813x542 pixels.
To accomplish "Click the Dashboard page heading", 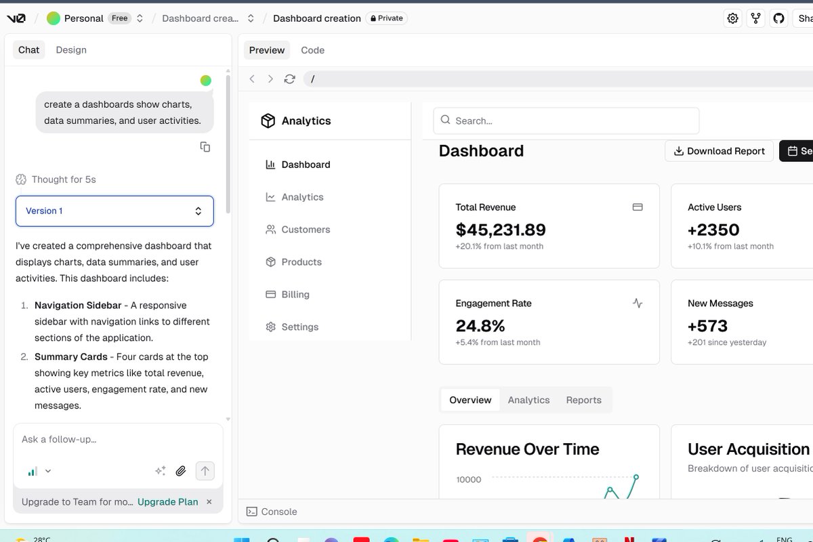I will (x=481, y=150).
